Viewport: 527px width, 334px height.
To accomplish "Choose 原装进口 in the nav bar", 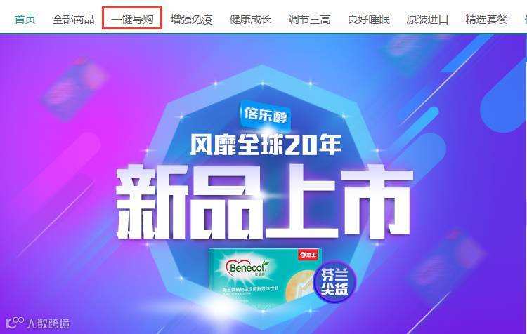I will (x=427, y=19).
